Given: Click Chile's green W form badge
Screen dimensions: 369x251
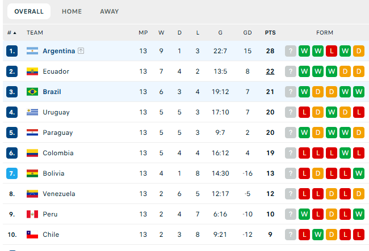Looking at the screenshot, I should tap(318, 235).
